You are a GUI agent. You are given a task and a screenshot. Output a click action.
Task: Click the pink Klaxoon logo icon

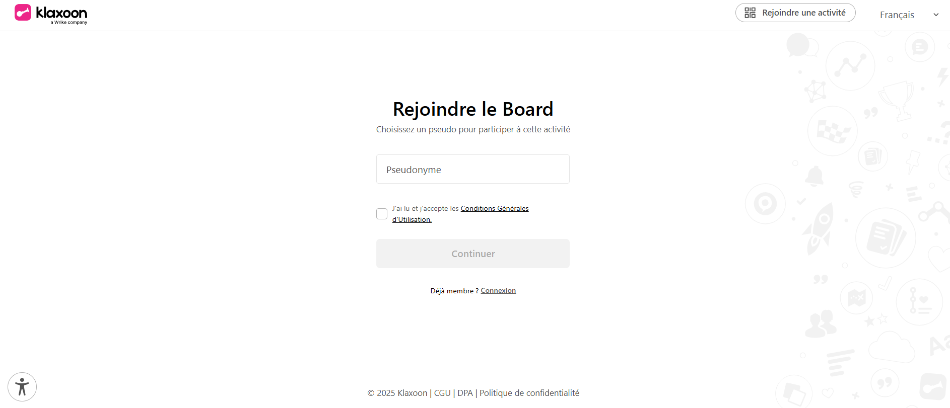tap(23, 13)
